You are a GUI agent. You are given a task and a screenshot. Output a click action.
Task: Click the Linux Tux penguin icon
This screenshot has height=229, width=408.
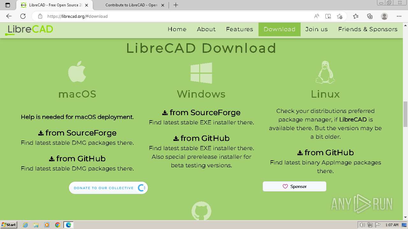pos(325,72)
